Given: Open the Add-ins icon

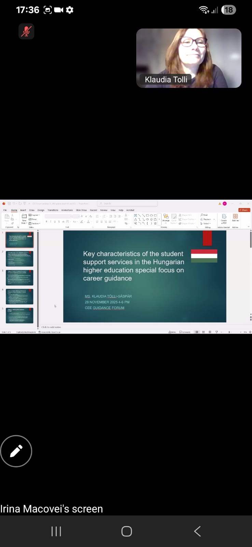Looking at the screenshot, I should [235, 217].
